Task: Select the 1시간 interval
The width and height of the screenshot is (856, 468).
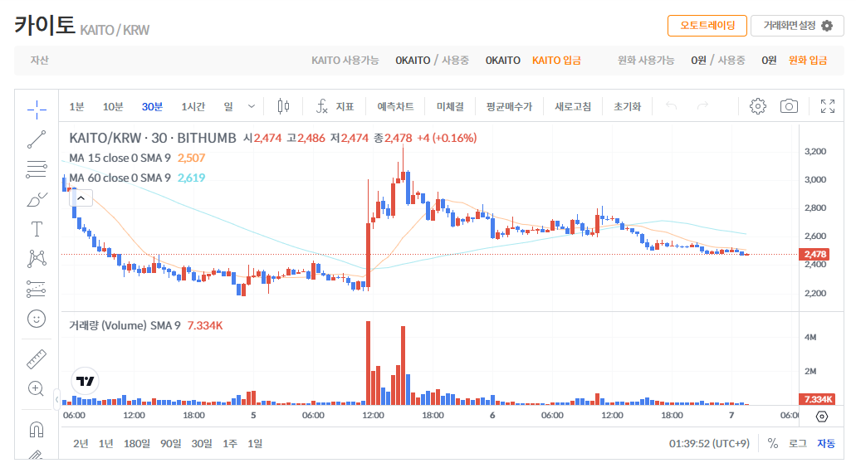Action: coord(193,106)
